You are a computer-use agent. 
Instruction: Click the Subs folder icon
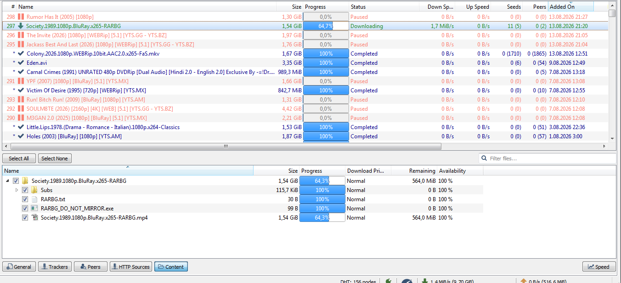34,190
